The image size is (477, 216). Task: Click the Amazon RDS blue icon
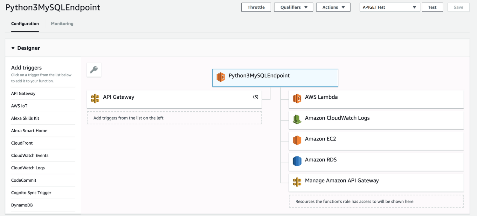(297, 161)
